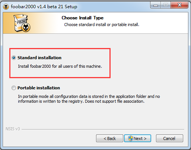Image resolution: width=191 pixels, height=150 pixels.
Task: Proceed by clicking the Next button
Action: [x=137, y=138]
